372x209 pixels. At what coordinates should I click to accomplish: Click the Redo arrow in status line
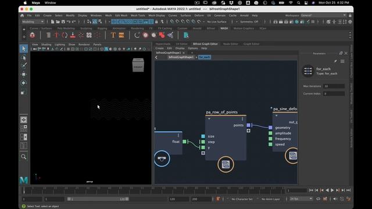tap(74, 21)
